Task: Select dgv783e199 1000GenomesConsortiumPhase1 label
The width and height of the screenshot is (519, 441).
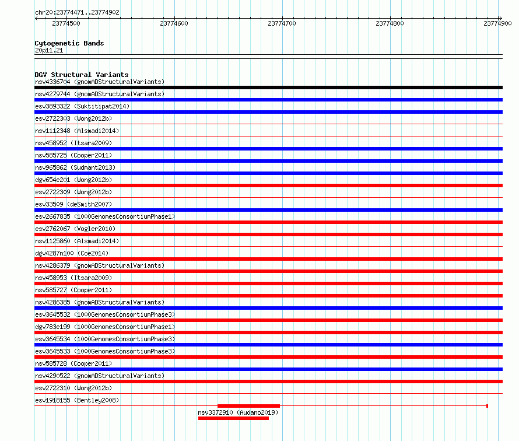Action: click(105, 327)
